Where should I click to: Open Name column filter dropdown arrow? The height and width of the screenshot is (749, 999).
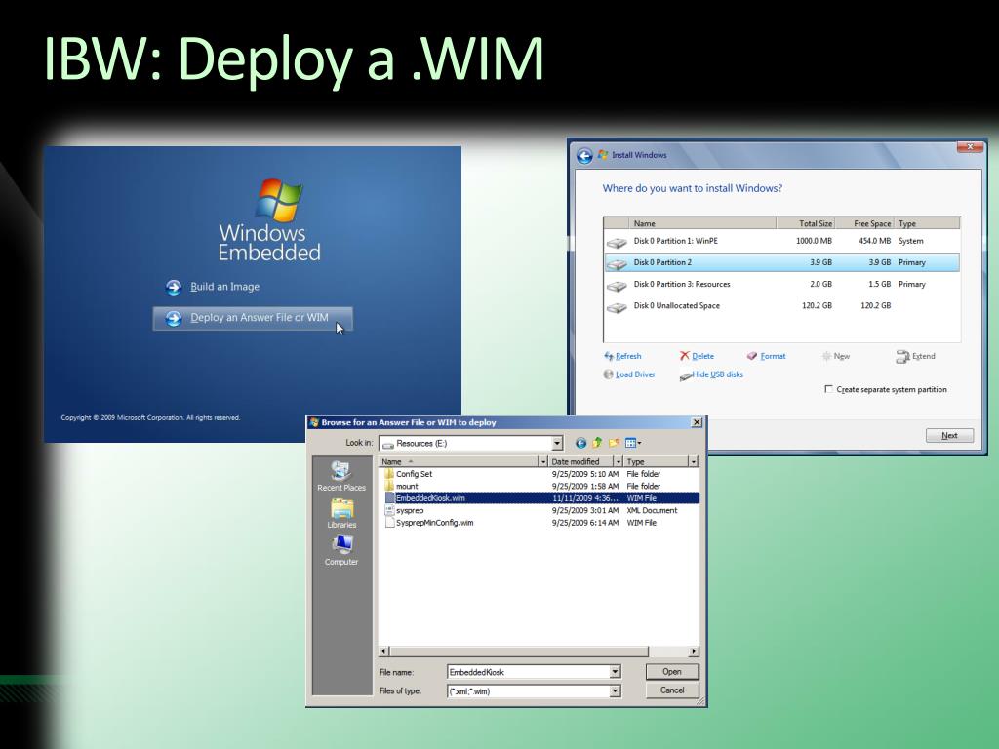[x=543, y=461]
